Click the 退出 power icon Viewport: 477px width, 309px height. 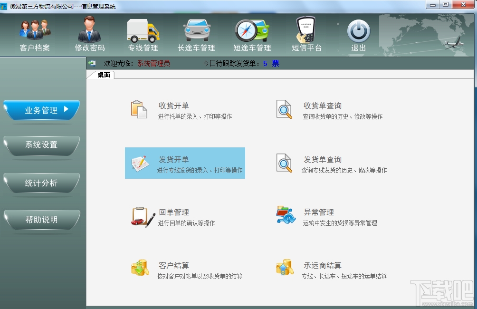[359, 31]
